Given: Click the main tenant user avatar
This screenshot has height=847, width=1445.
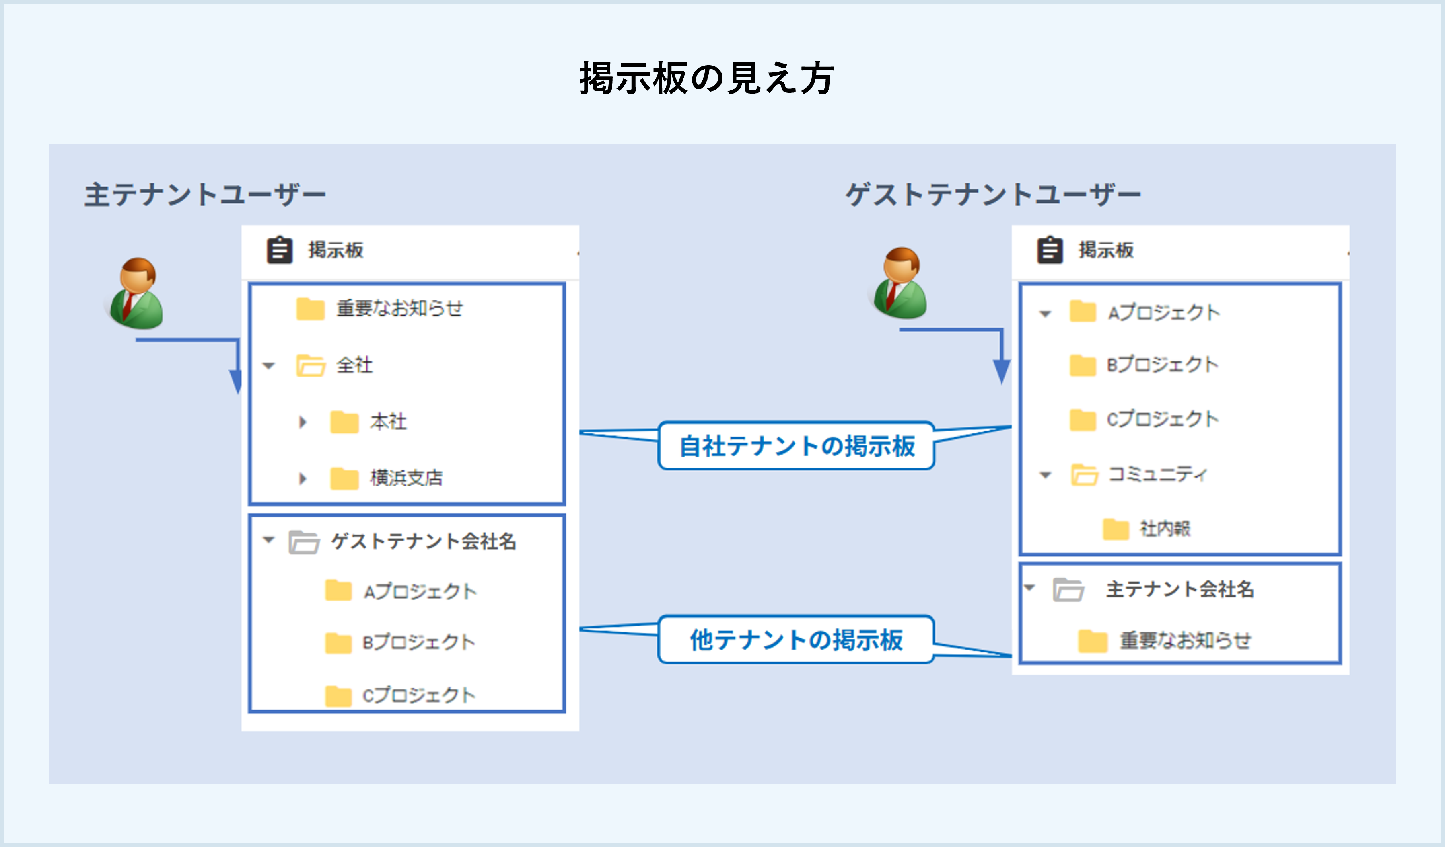Looking at the screenshot, I should pyautogui.click(x=136, y=293).
